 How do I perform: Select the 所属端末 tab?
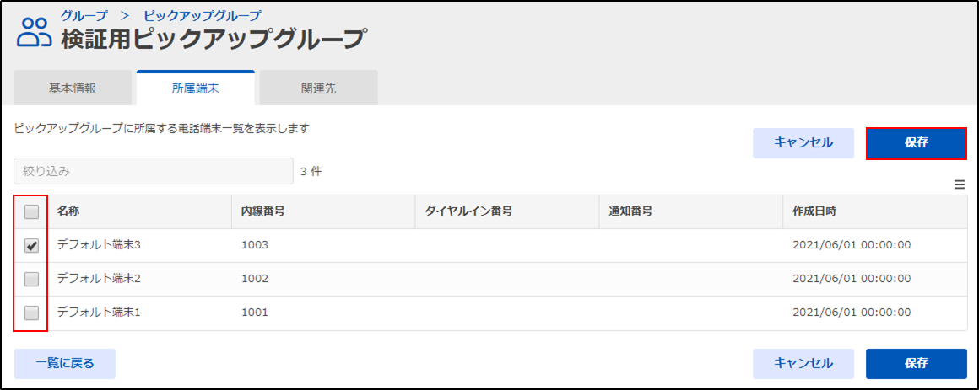[196, 88]
